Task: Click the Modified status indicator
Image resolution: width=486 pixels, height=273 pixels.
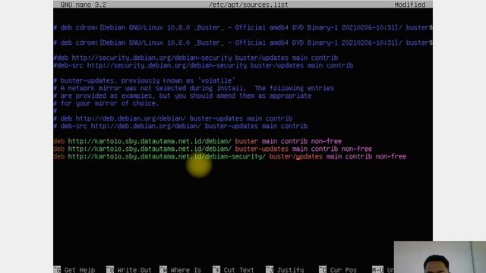Action: pos(410,5)
